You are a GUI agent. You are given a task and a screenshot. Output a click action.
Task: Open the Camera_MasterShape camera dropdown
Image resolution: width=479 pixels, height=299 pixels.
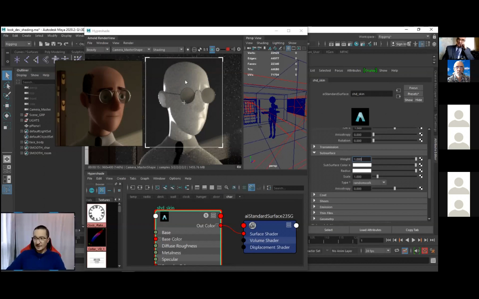tap(131, 49)
